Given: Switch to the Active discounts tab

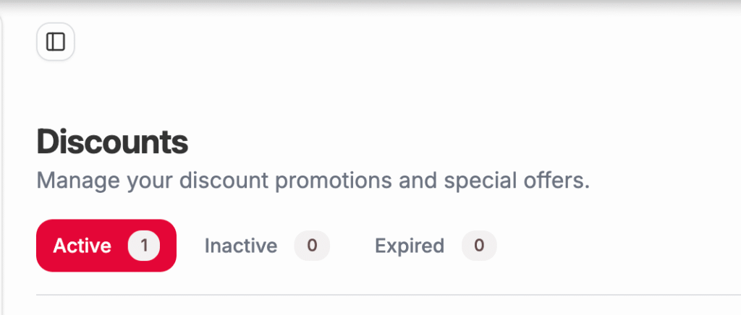Looking at the screenshot, I should [x=106, y=246].
